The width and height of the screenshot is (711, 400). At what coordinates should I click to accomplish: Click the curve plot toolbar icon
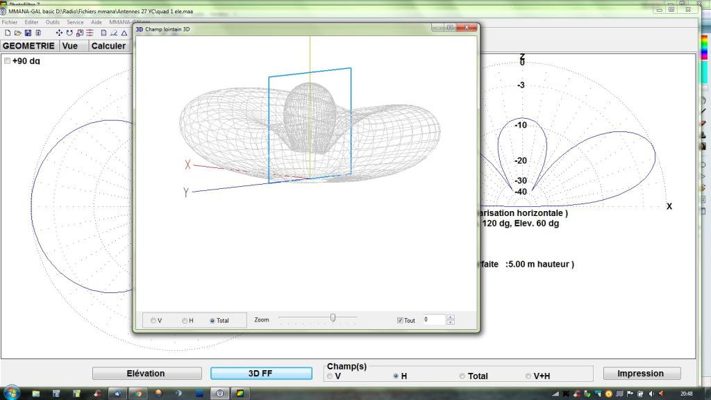(114, 33)
